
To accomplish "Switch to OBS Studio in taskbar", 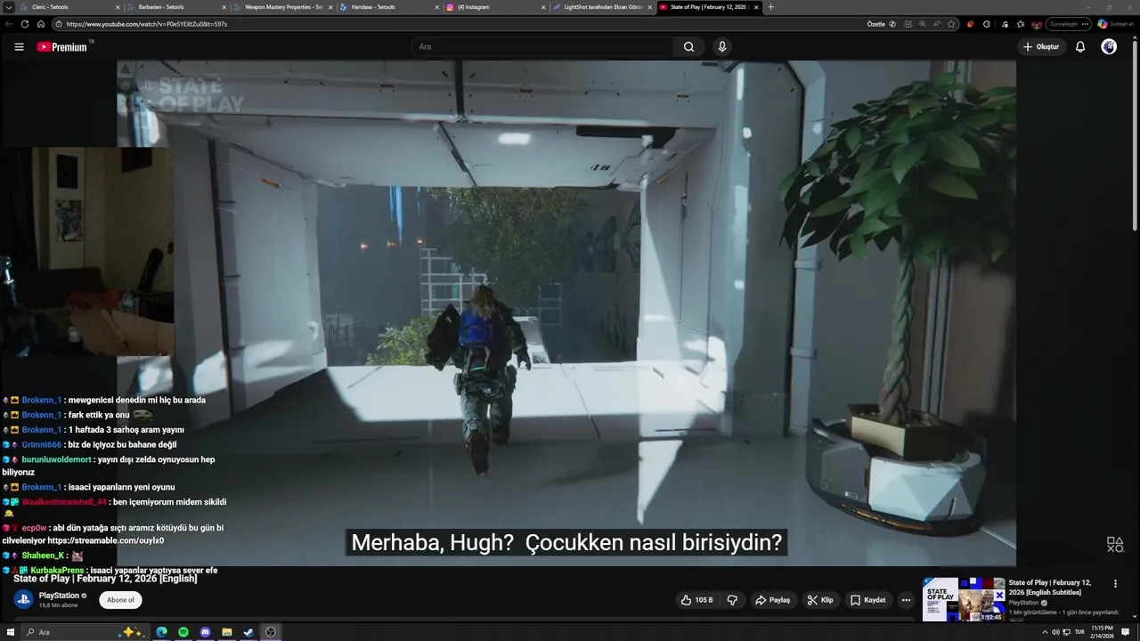I will point(271,632).
